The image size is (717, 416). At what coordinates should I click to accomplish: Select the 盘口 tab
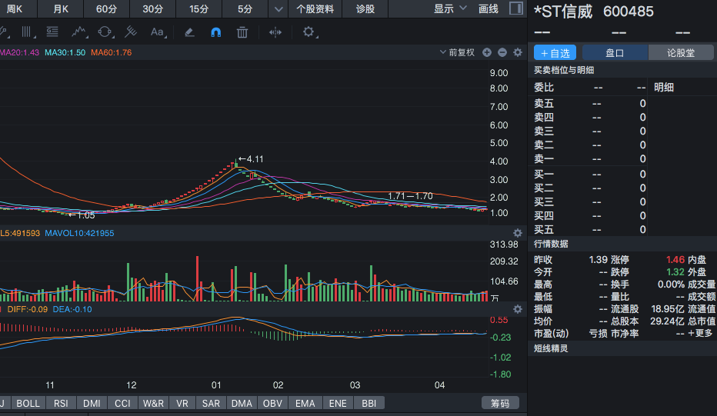point(615,52)
